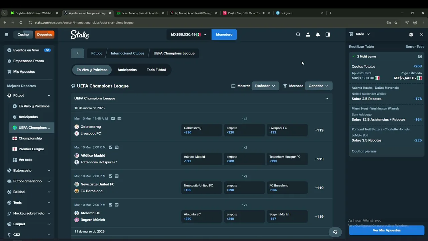Select FC Barcelona +146 odds

(287, 188)
